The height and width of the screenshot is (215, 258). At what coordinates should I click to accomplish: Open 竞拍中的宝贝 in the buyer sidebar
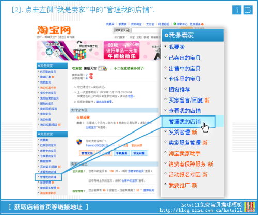[48, 93]
